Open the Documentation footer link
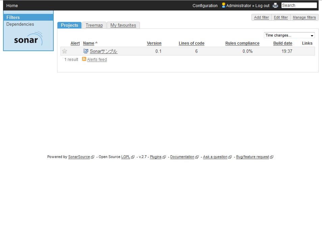This screenshot has height=244, width=322. click(x=182, y=157)
